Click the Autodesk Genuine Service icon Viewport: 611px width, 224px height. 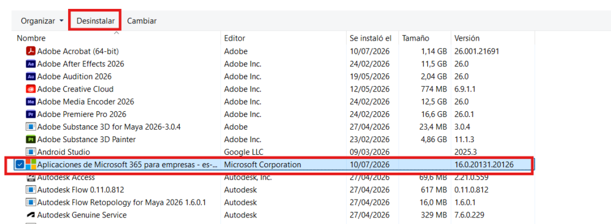point(31,214)
